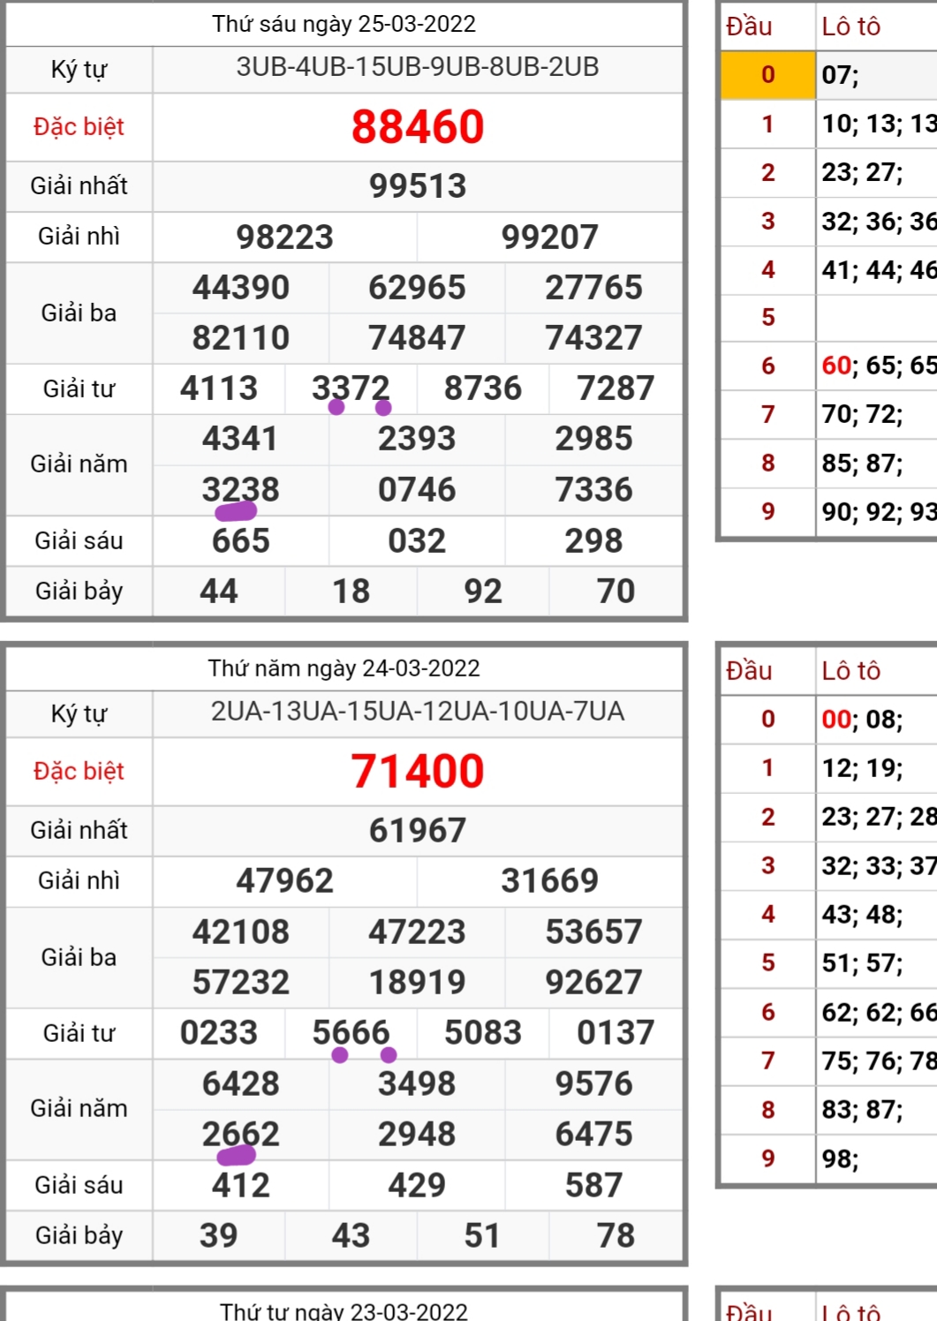Select the Lô tô entry "00; 08;"
This screenshot has width=937, height=1321.
pyautogui.click(x=862, y=720)
